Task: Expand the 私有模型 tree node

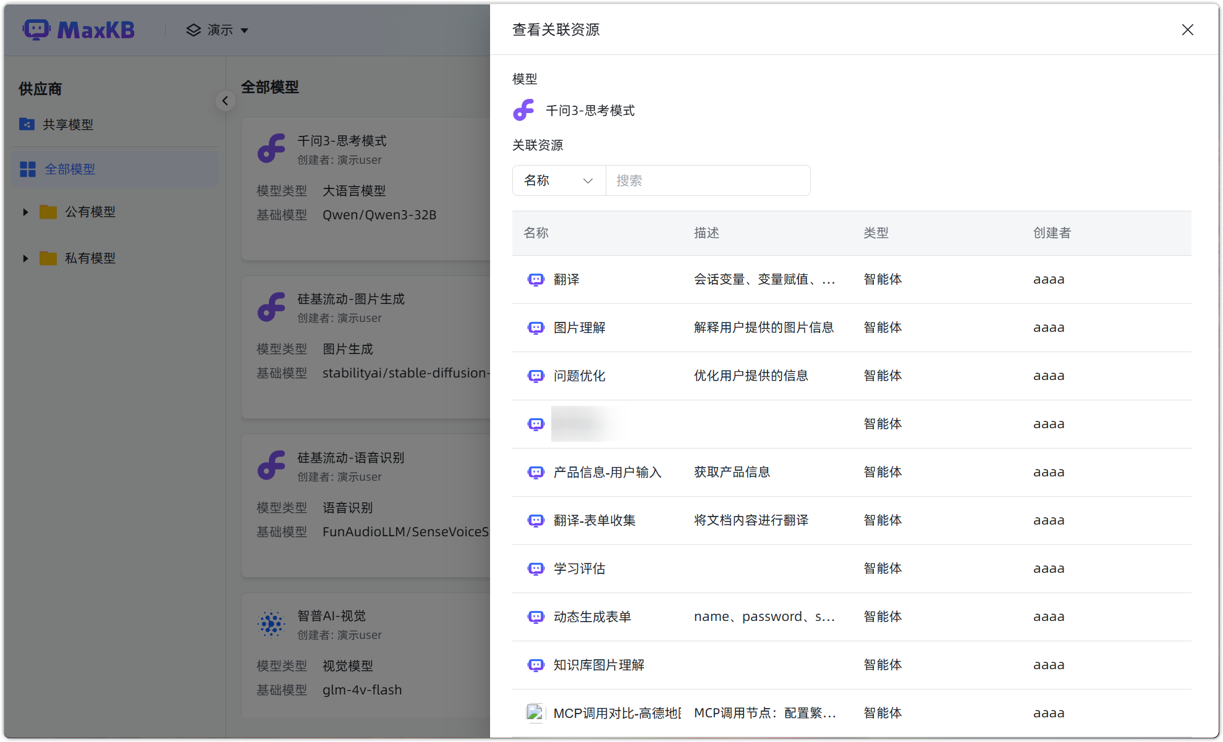Action: pos(25,258)
